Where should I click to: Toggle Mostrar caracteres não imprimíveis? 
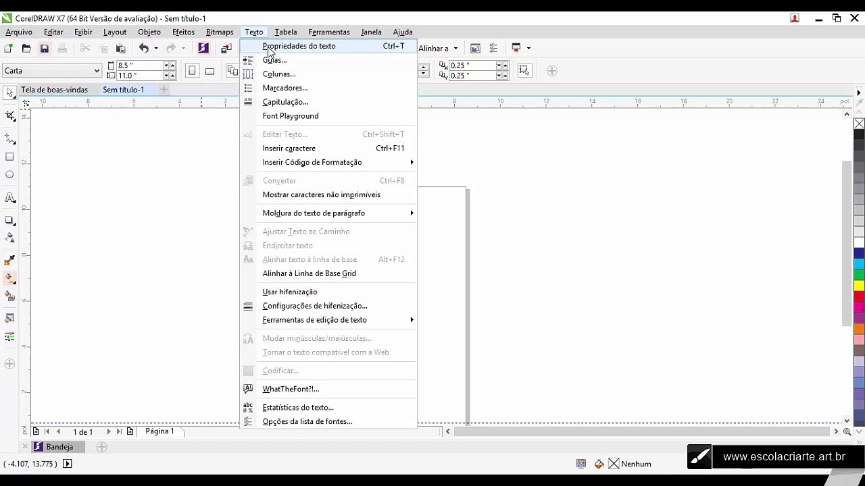point(321,194)
